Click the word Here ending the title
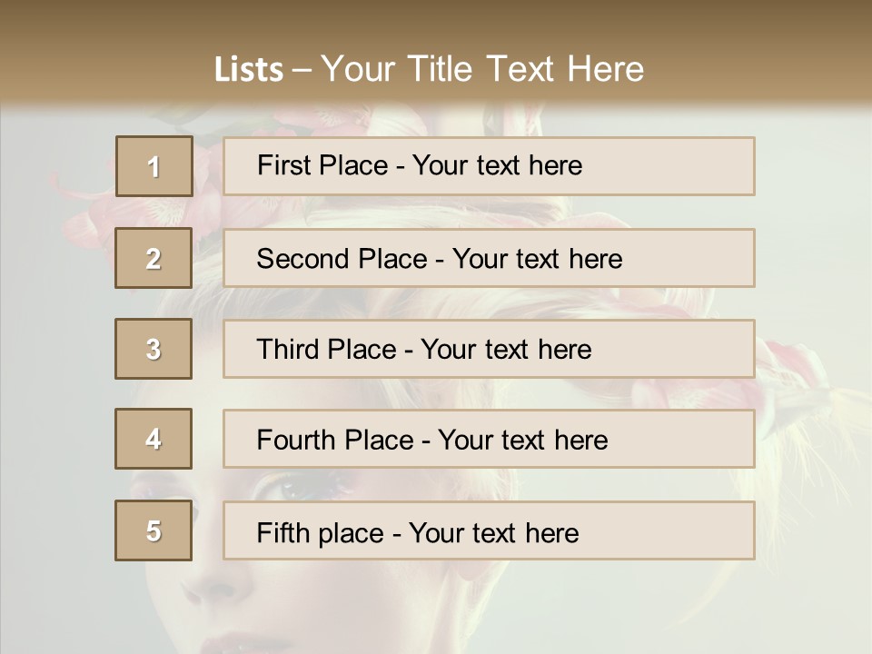The width and height of the screenshot is (872, 654). tap(604, 69)
